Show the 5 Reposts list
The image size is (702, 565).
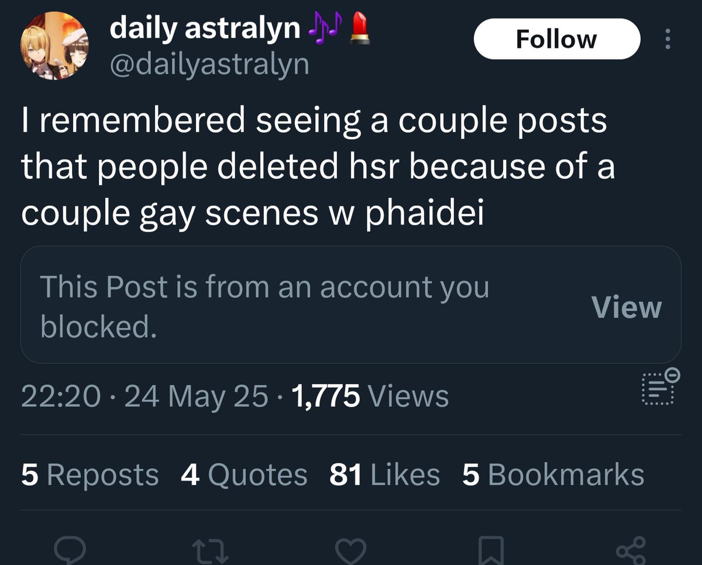point(90,474)
